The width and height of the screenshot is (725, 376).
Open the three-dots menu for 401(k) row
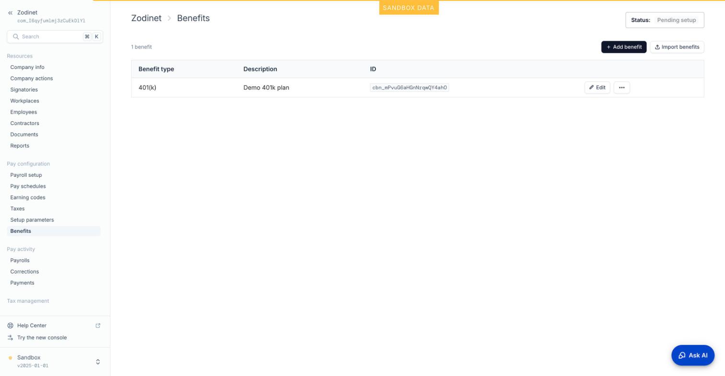[x=621, y=88]
